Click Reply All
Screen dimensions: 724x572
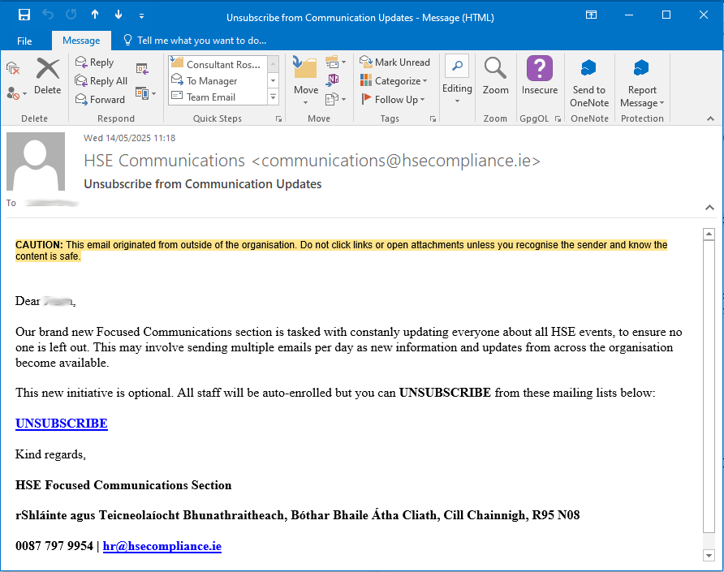tap(101, 81)
